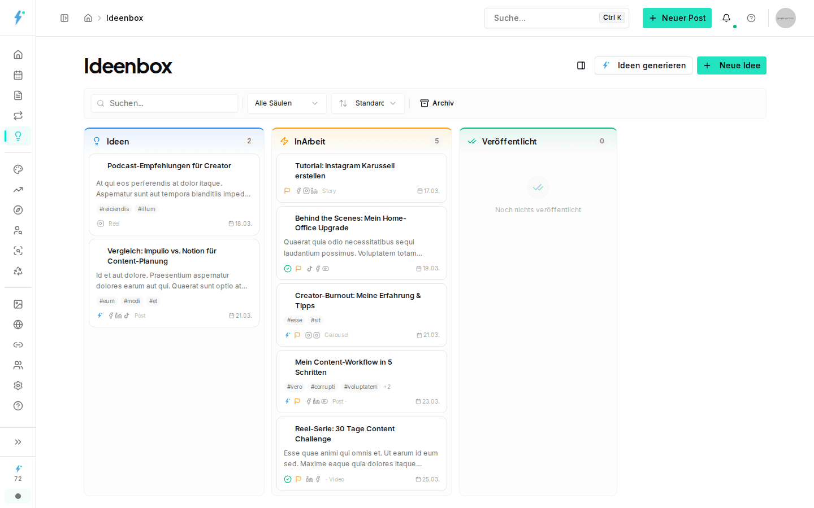Select the link icon in the sidebar
The width and height of the screenshot is (814, 508).
coord(18,344)
